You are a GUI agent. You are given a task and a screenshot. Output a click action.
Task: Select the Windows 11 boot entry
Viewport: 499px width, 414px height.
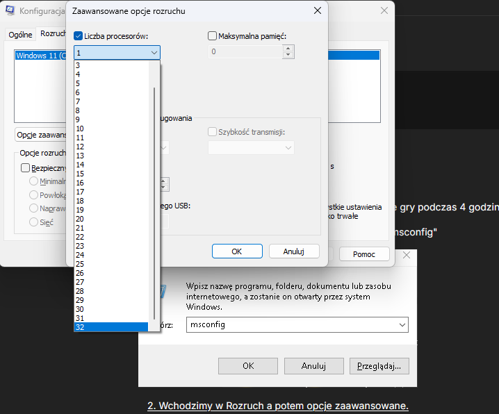41,56
